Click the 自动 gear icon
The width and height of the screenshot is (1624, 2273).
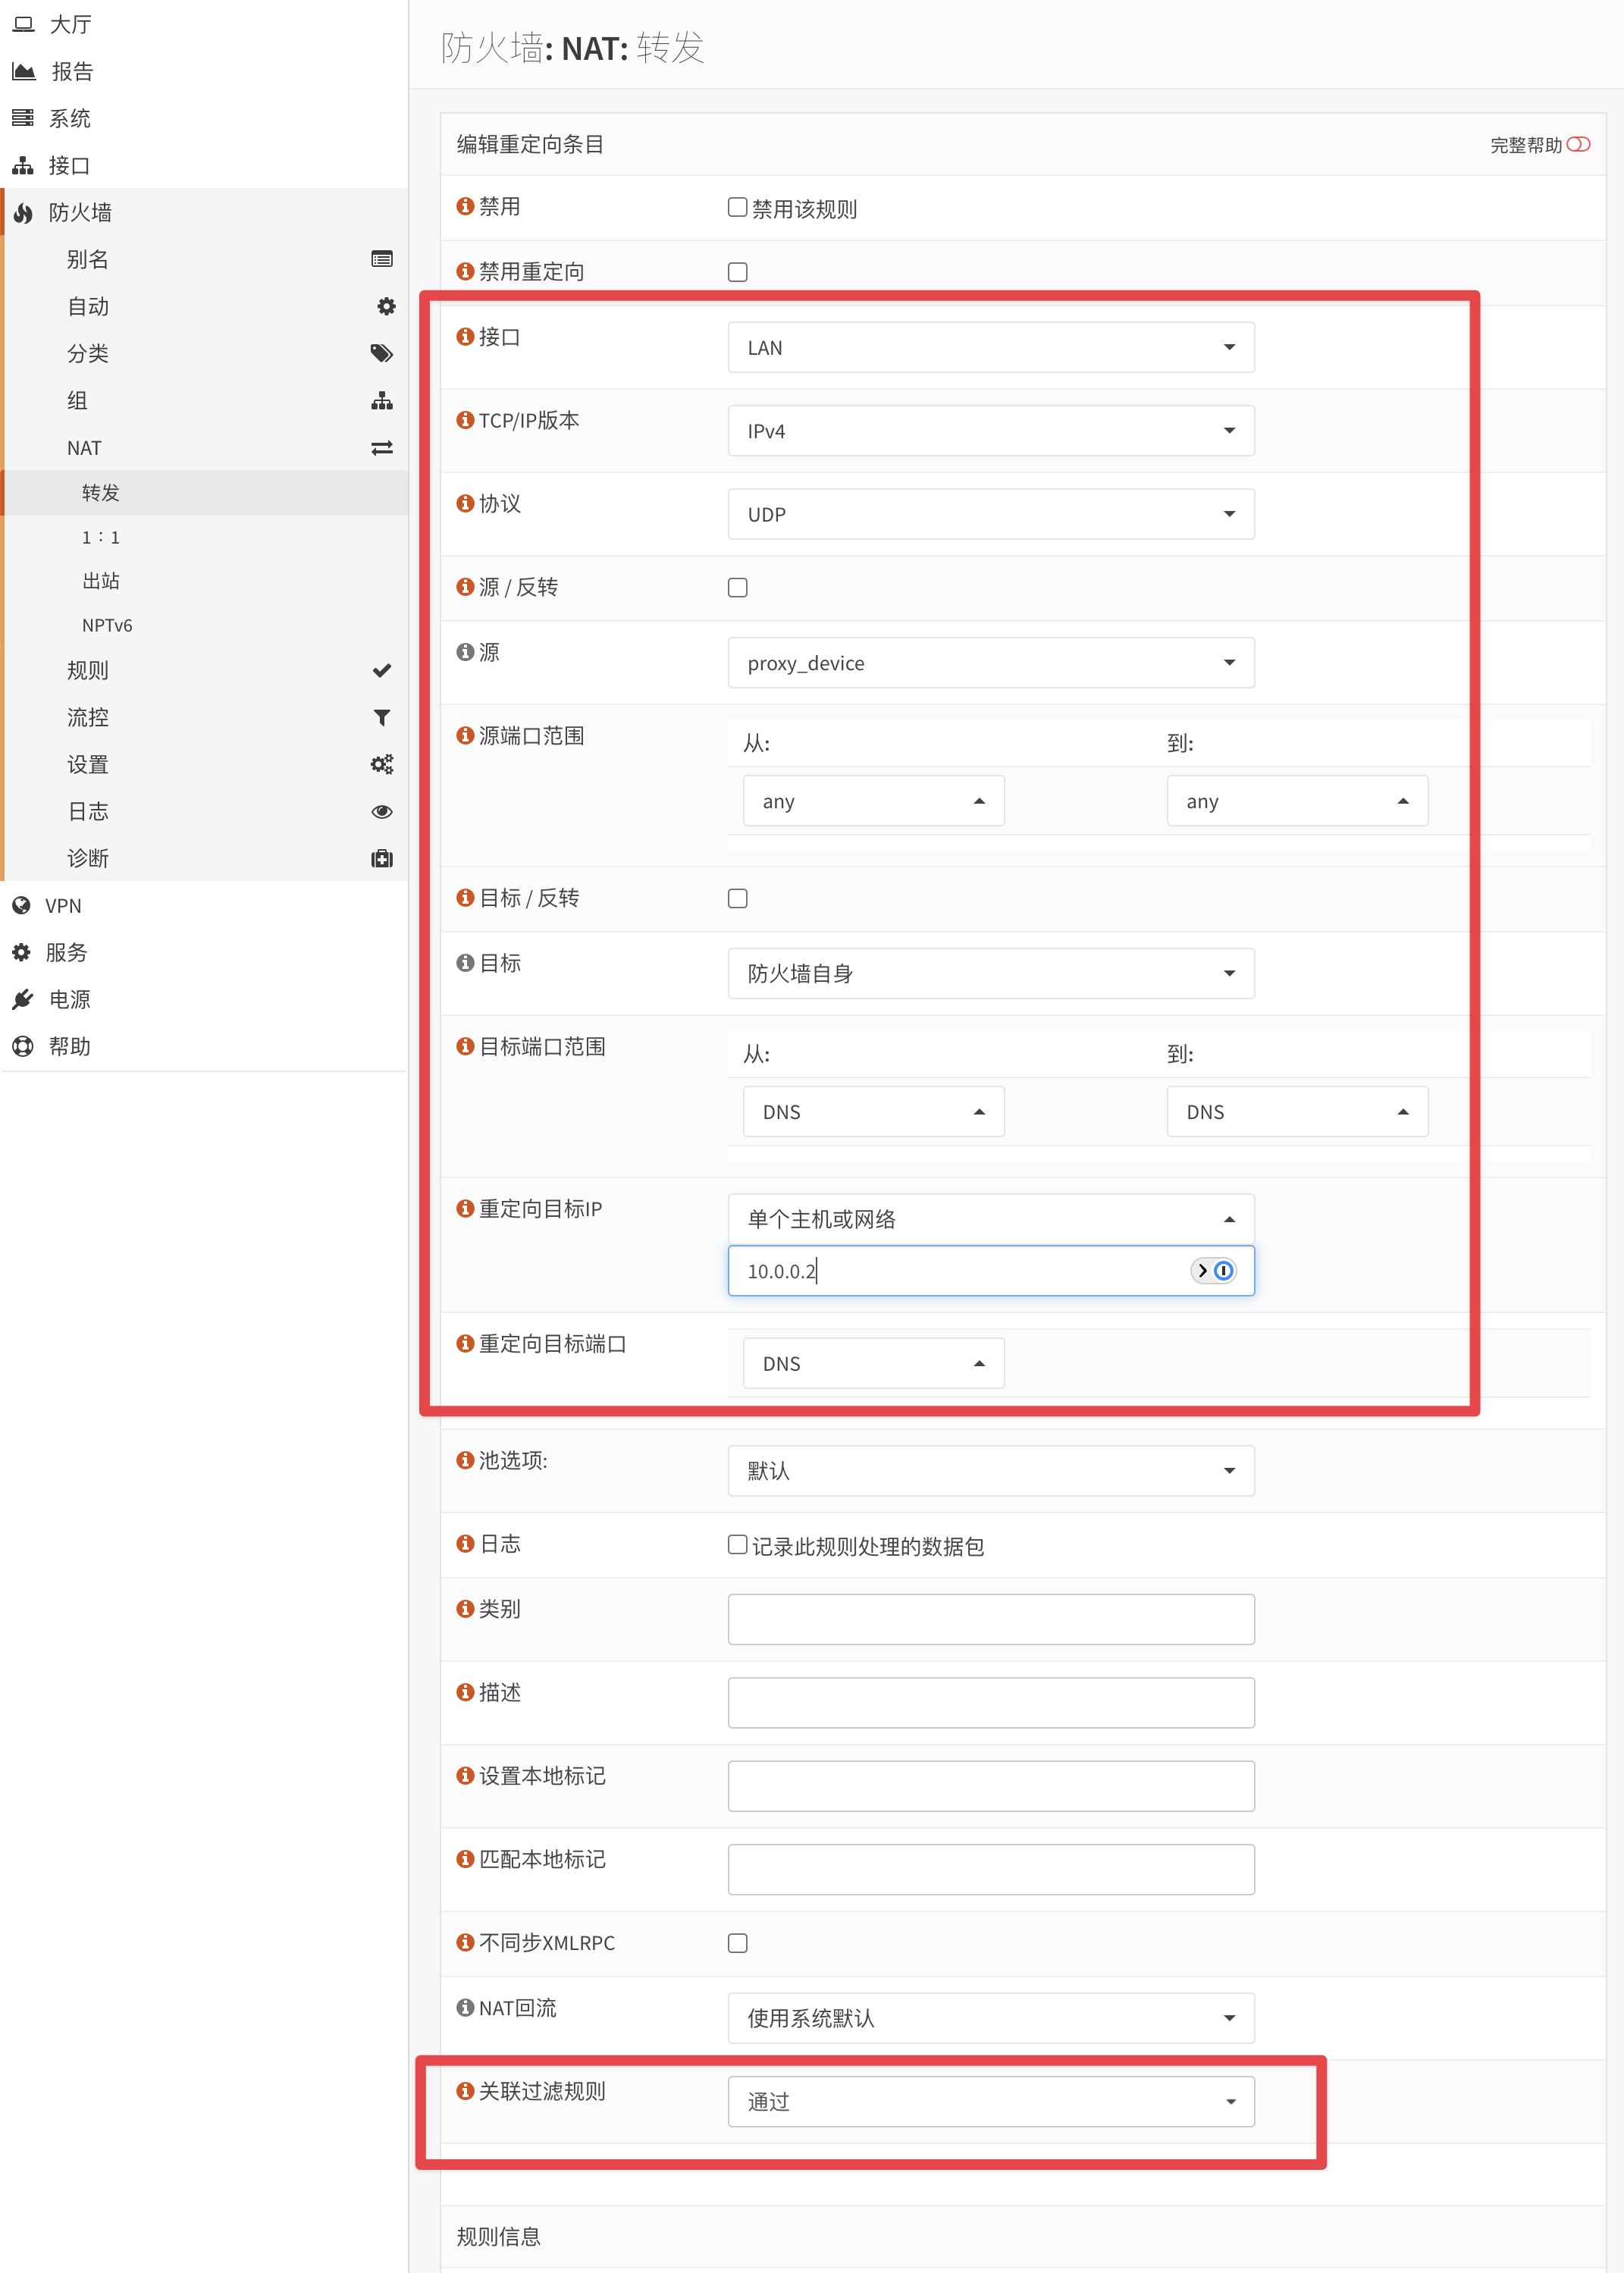coord(385,306)
